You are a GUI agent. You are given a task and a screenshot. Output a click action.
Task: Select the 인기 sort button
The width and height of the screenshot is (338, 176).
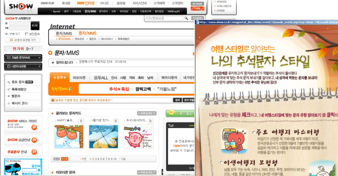56,159
